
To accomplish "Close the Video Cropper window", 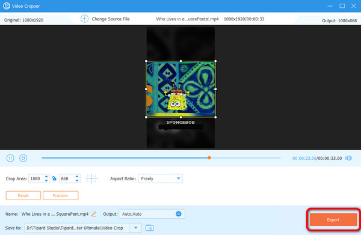I will coord(354,6).
